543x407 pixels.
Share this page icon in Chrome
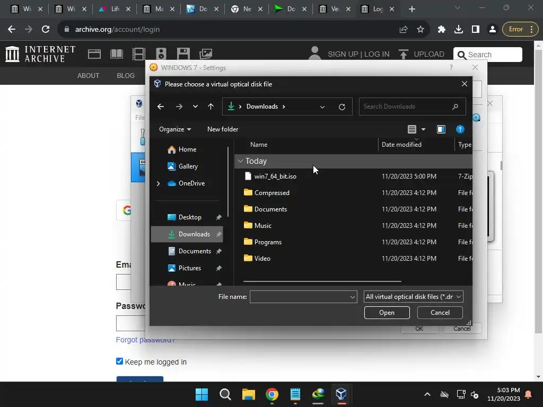point(404,30)
